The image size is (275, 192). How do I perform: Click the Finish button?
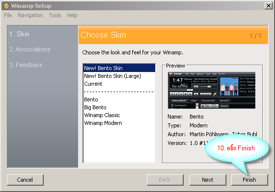coord(249,180)
